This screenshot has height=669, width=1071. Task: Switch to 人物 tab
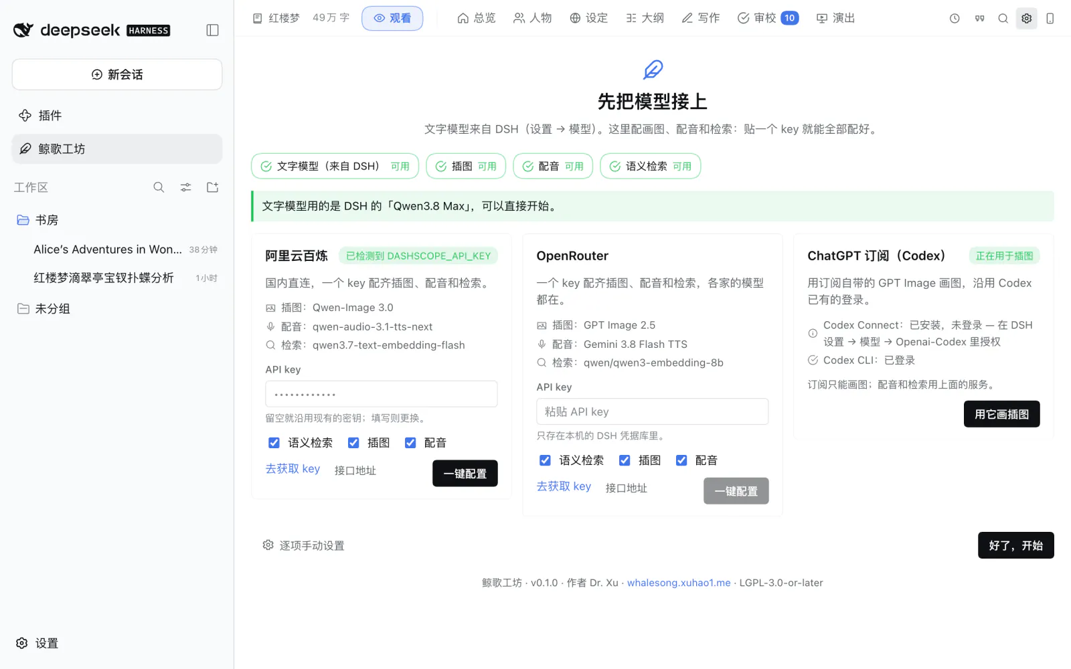pyautogui.click(x=532, y=18)
